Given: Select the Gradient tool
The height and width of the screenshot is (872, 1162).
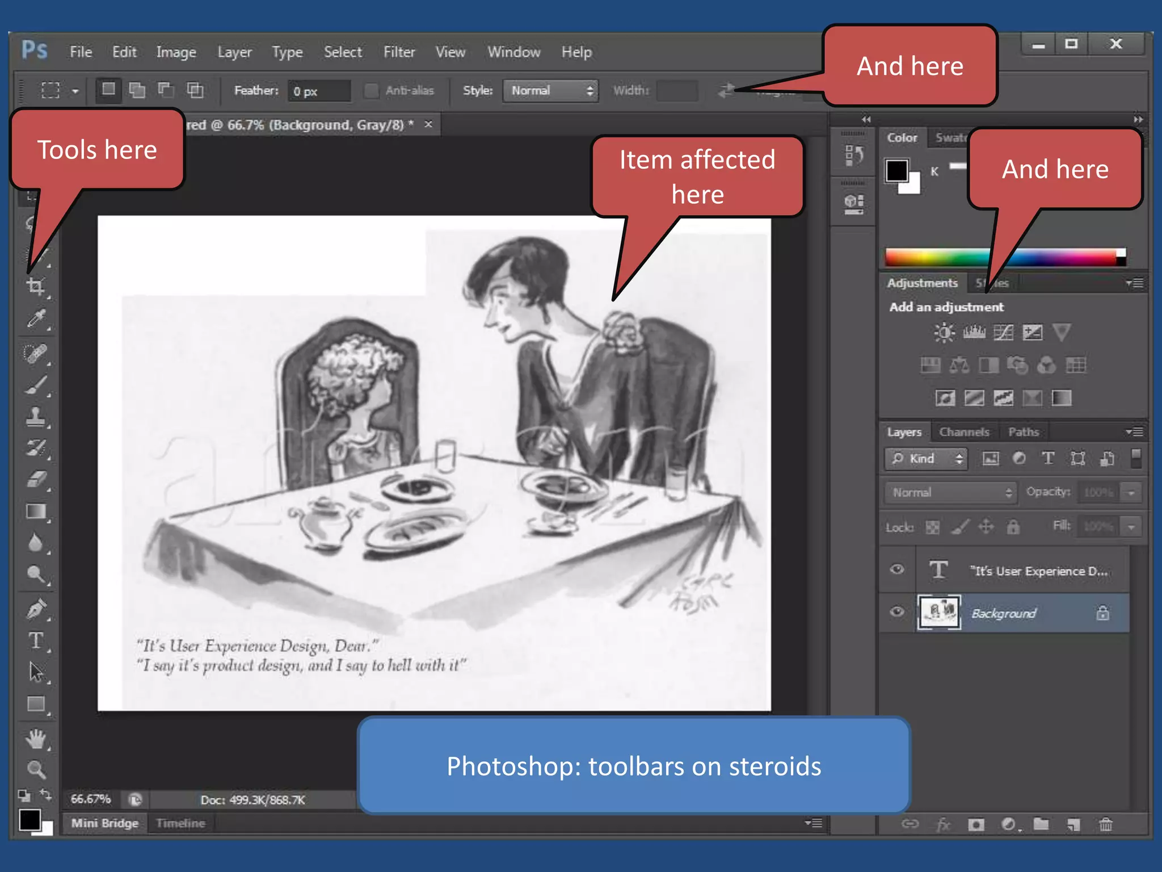Looking at the screenshot, I should tap(36, 512).
